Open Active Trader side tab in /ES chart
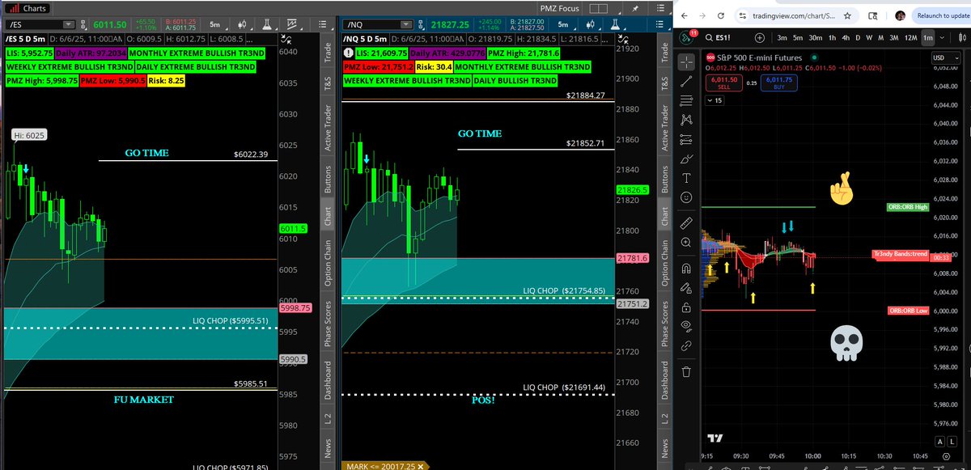The height and width of the screenshot is (470, 971). 328,129
